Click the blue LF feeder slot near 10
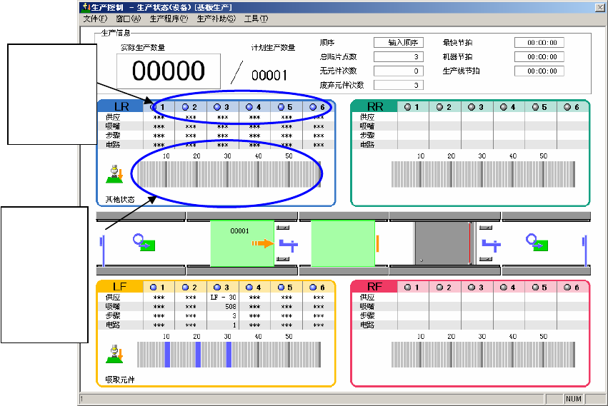Screen dimensions: 608x406 pyautogui.click(x=167, y=355)
